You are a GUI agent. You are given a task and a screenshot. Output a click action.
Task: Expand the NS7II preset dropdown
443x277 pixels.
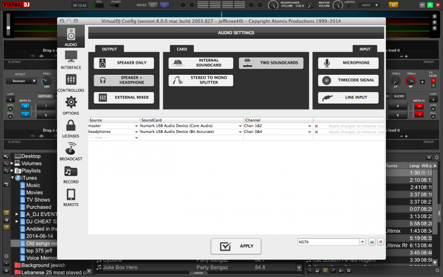click(362, 242)
